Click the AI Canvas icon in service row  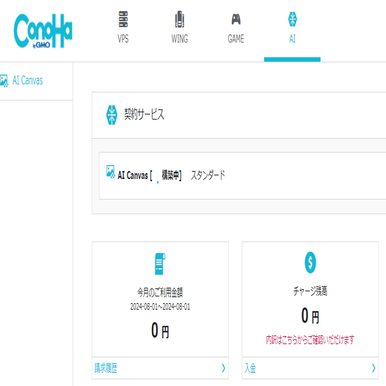click(x=111, y=172)
